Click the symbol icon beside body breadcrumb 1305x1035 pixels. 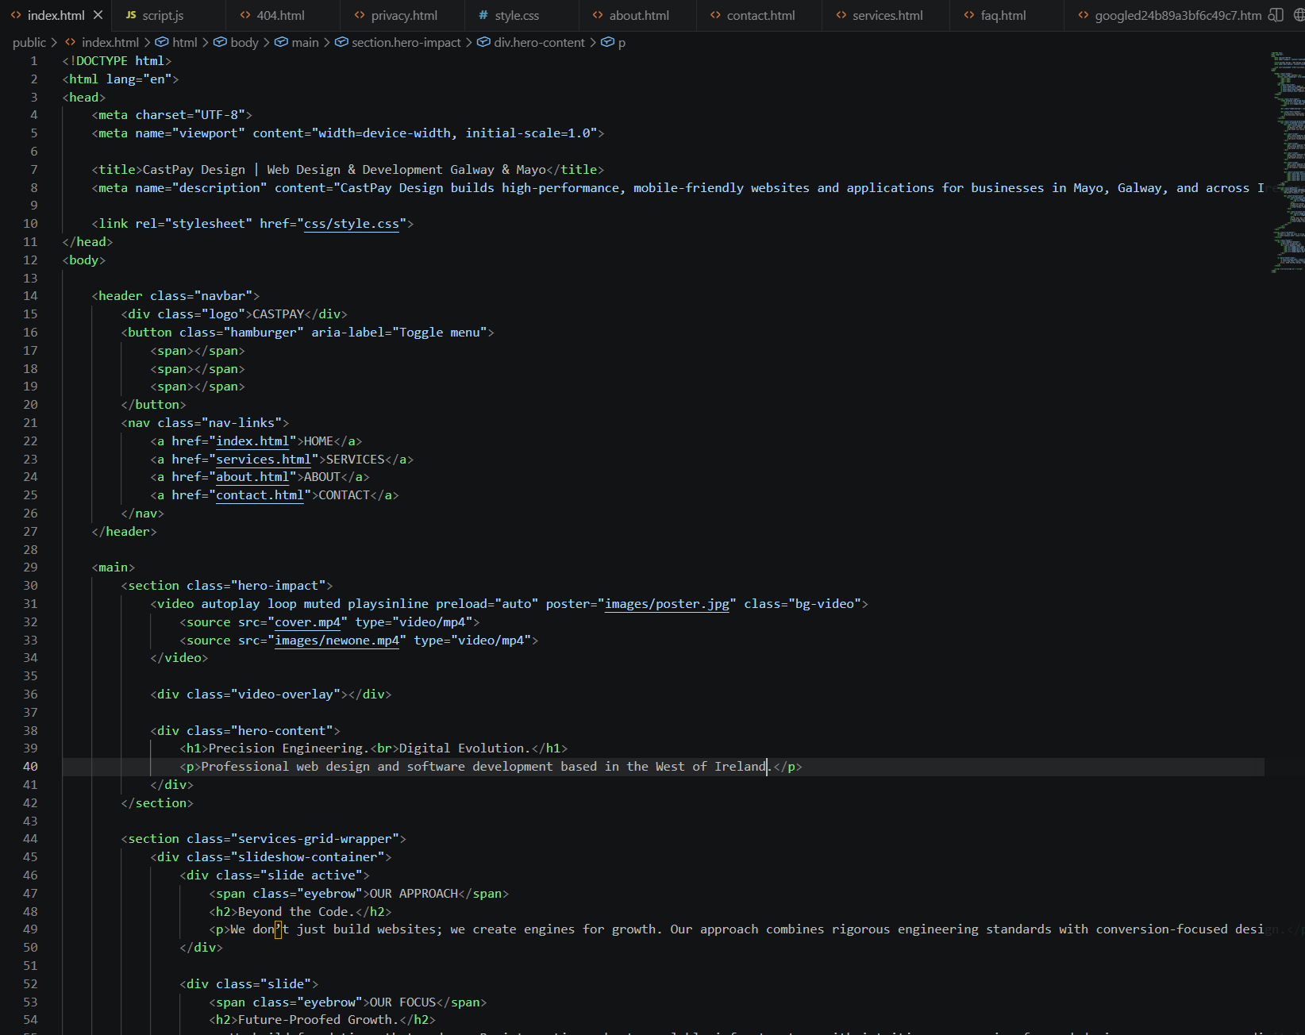point(220,42)
